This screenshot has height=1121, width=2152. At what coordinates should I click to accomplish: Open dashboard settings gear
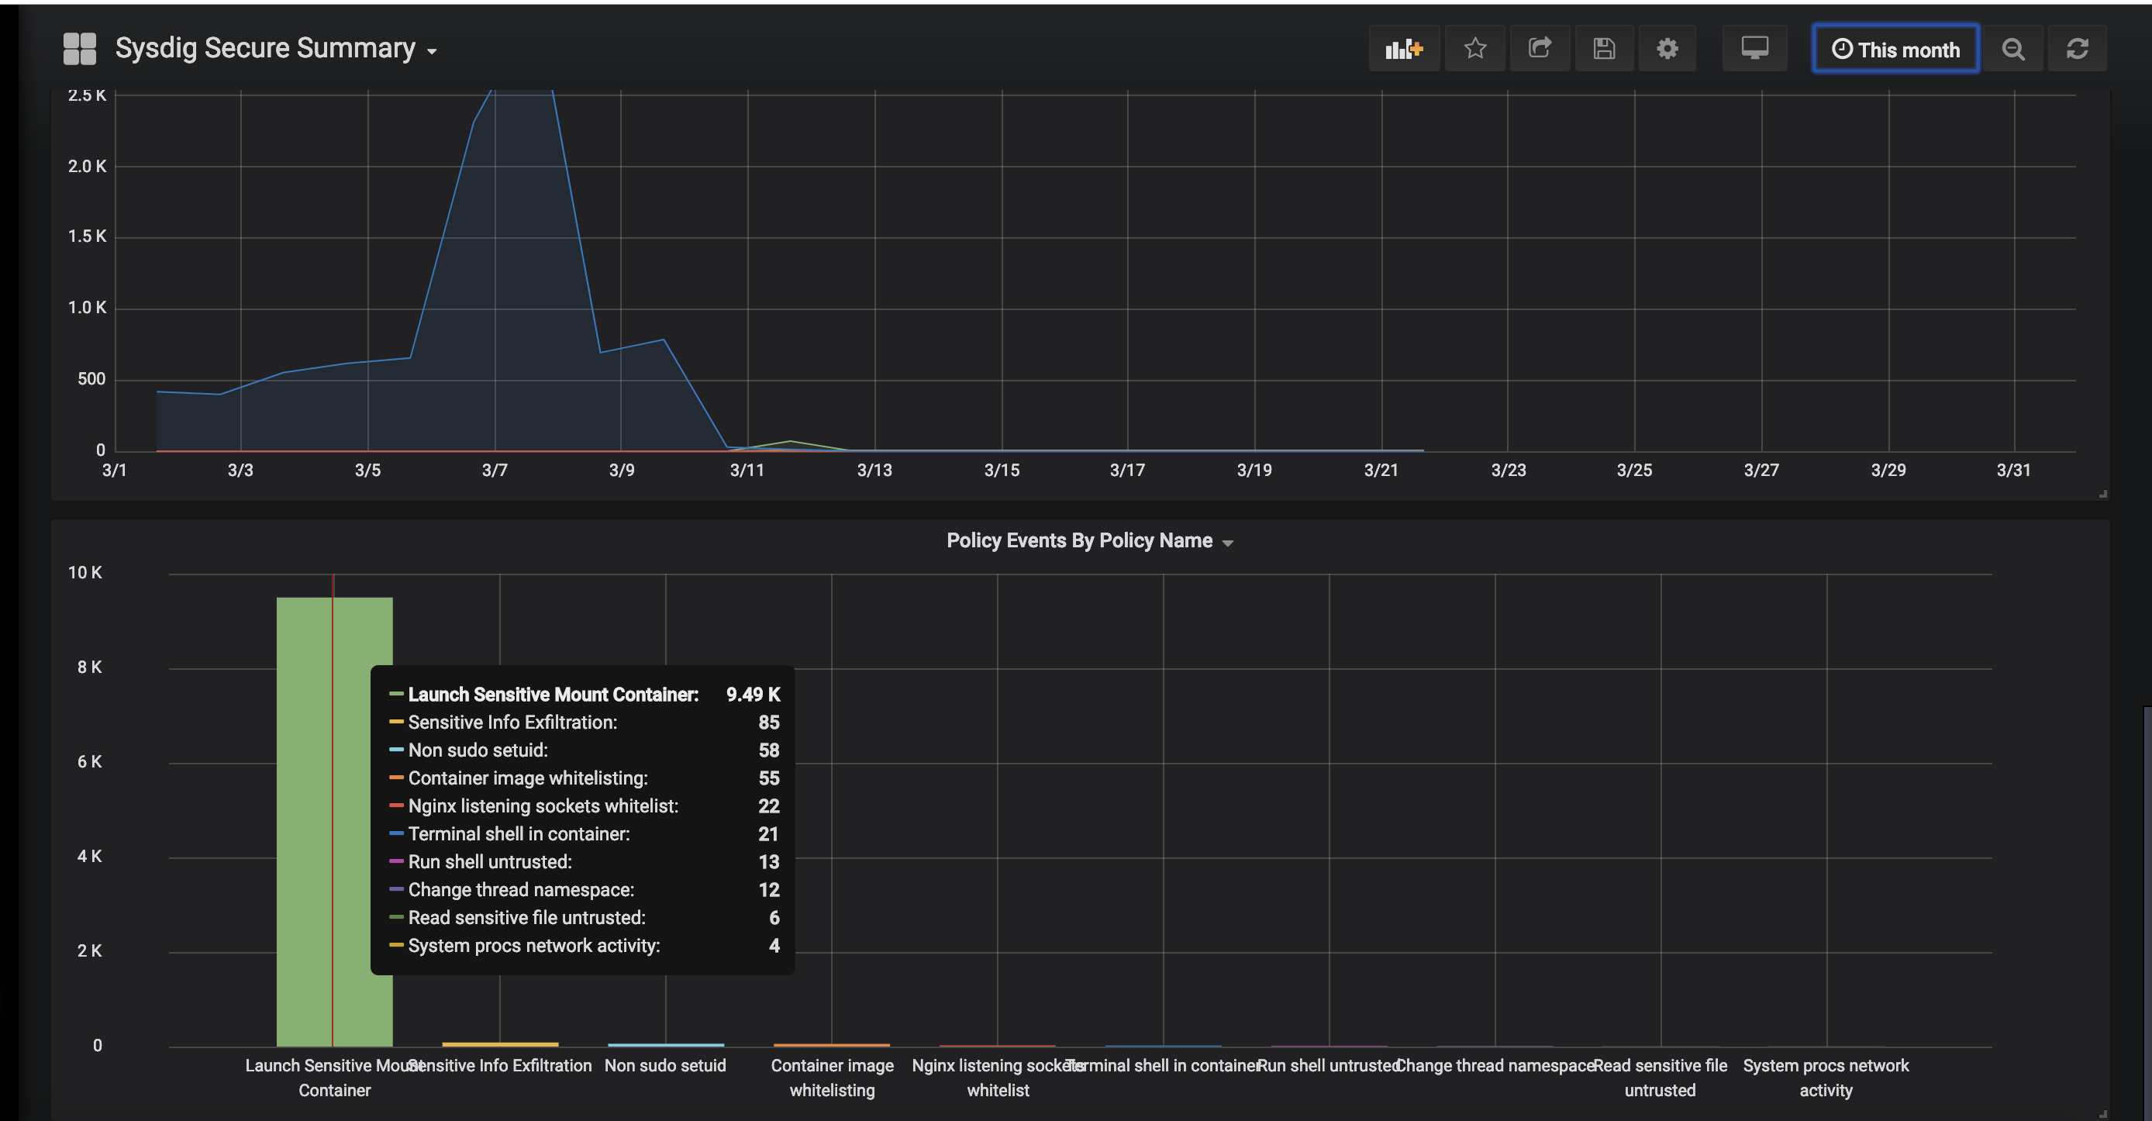pos(1667,48)
